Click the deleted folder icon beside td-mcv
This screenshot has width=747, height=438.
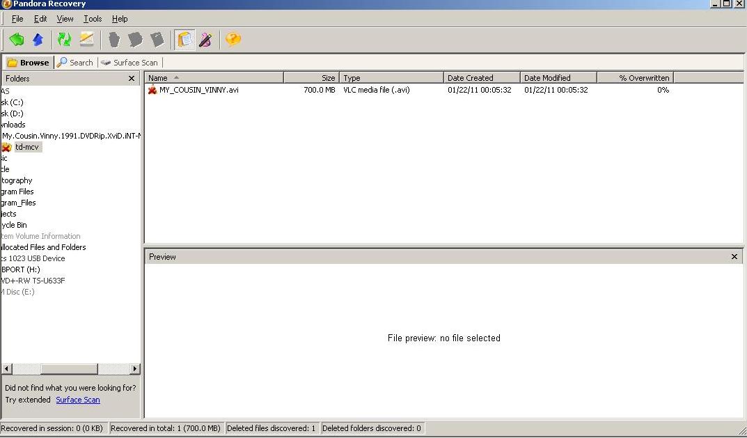click(7, 147)
